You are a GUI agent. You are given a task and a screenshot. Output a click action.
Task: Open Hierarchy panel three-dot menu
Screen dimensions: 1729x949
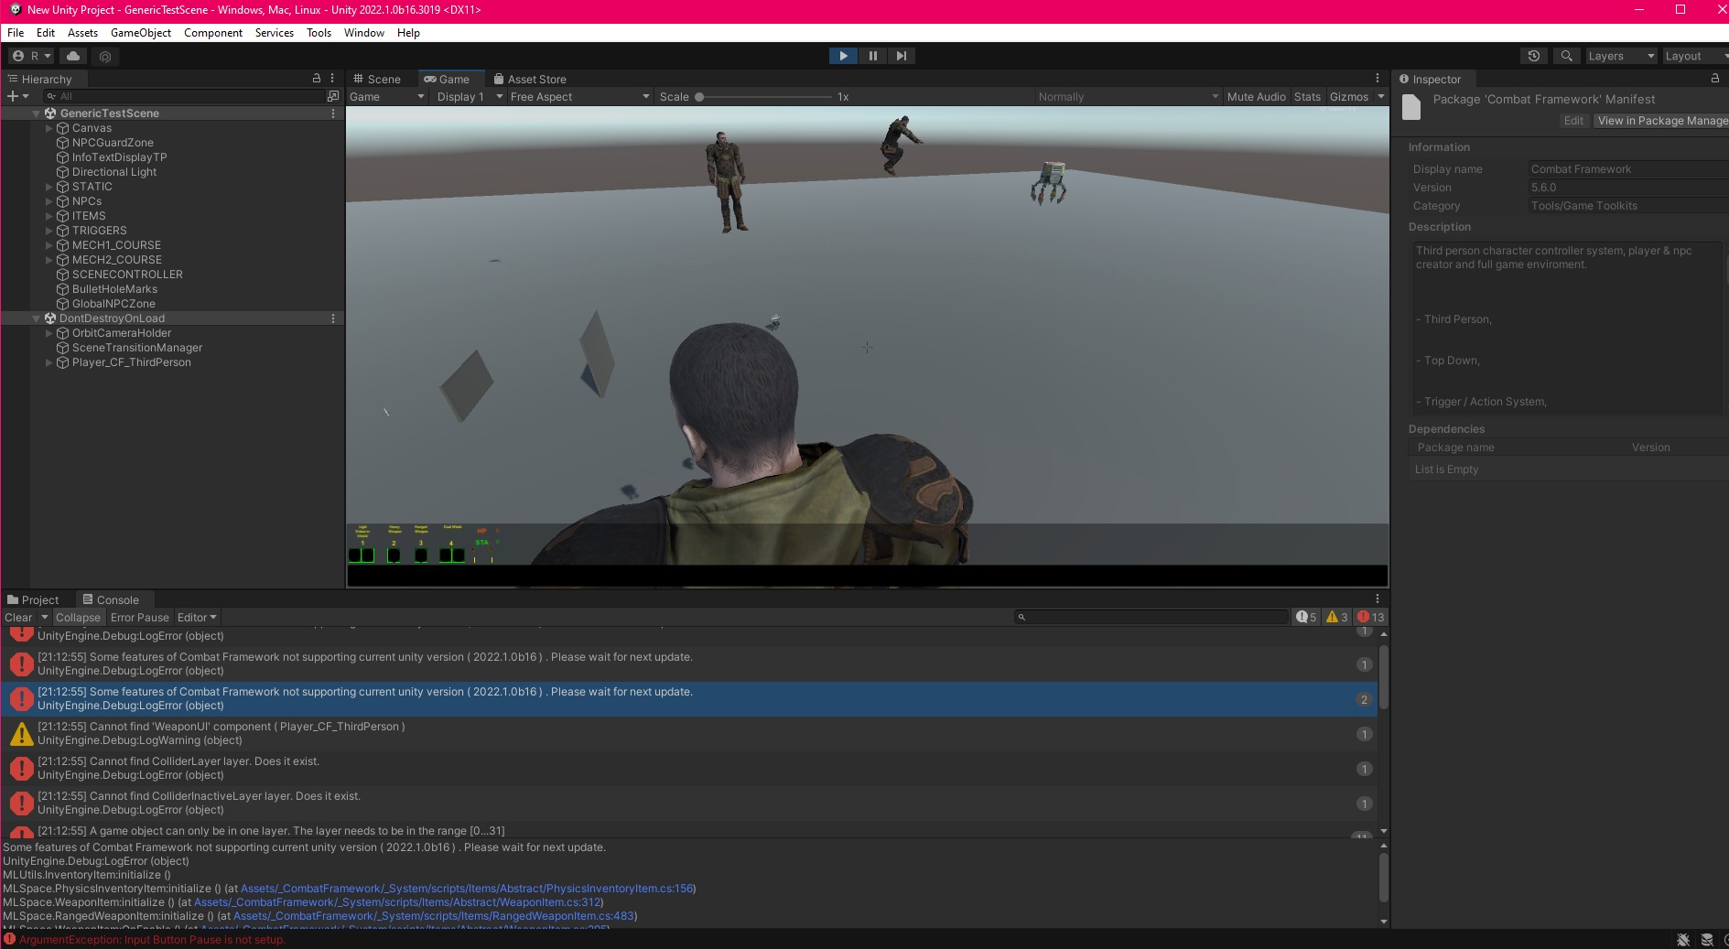(x=333, y=79)
